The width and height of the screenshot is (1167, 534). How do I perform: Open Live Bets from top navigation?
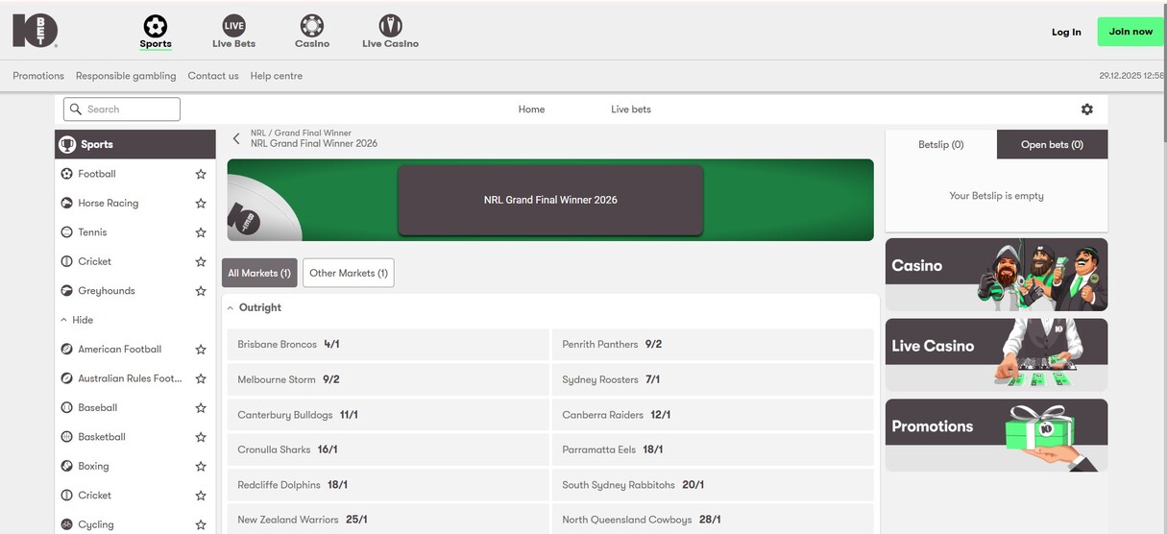tap(233, 32)
